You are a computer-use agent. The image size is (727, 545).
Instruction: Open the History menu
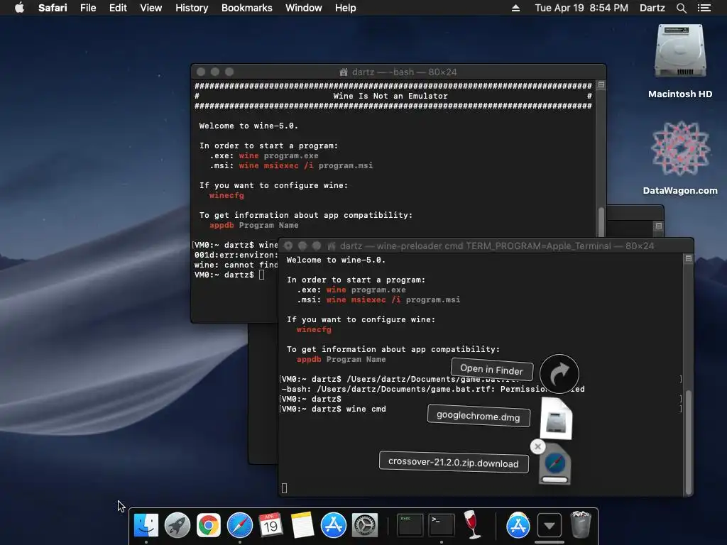(192, 8)
